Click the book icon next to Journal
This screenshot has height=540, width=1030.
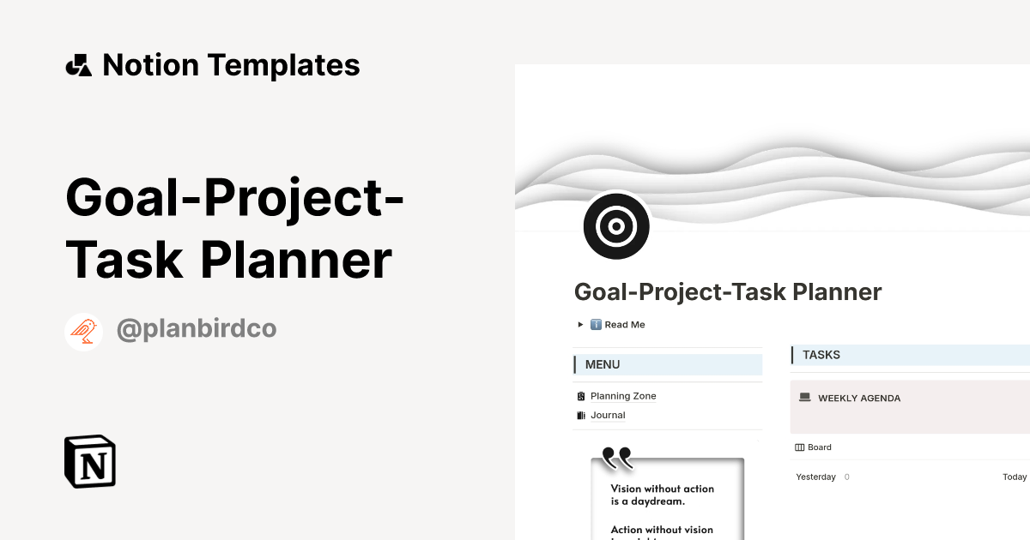580,415
